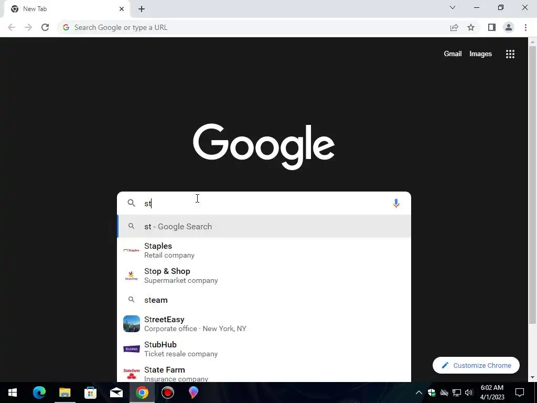Click the Customize Chrome button
This screenshot has width=537, height=403.
click(476, 365)
